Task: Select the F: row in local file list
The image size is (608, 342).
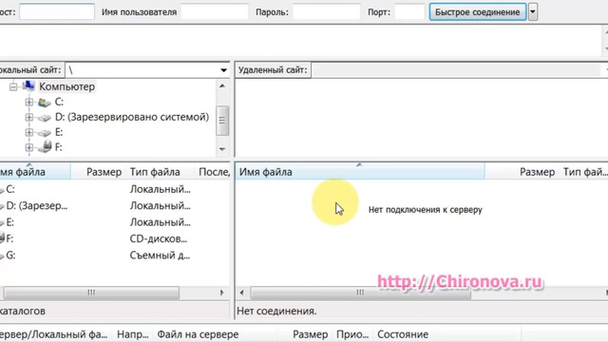Action: (x=115, y=238)
